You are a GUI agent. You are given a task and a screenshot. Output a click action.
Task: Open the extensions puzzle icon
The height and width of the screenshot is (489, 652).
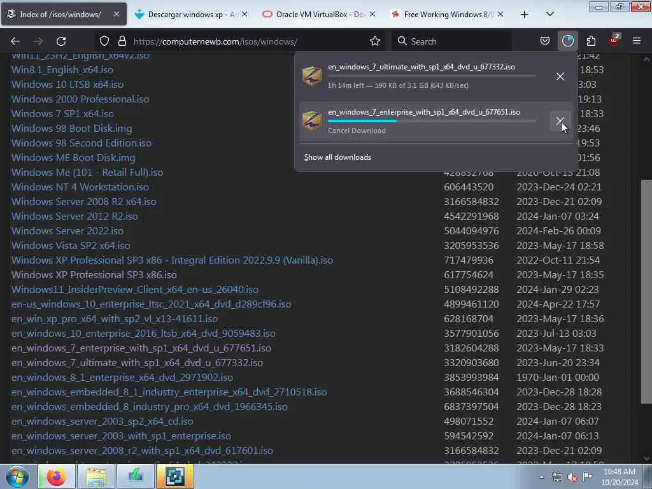click(x=591, y=41)
